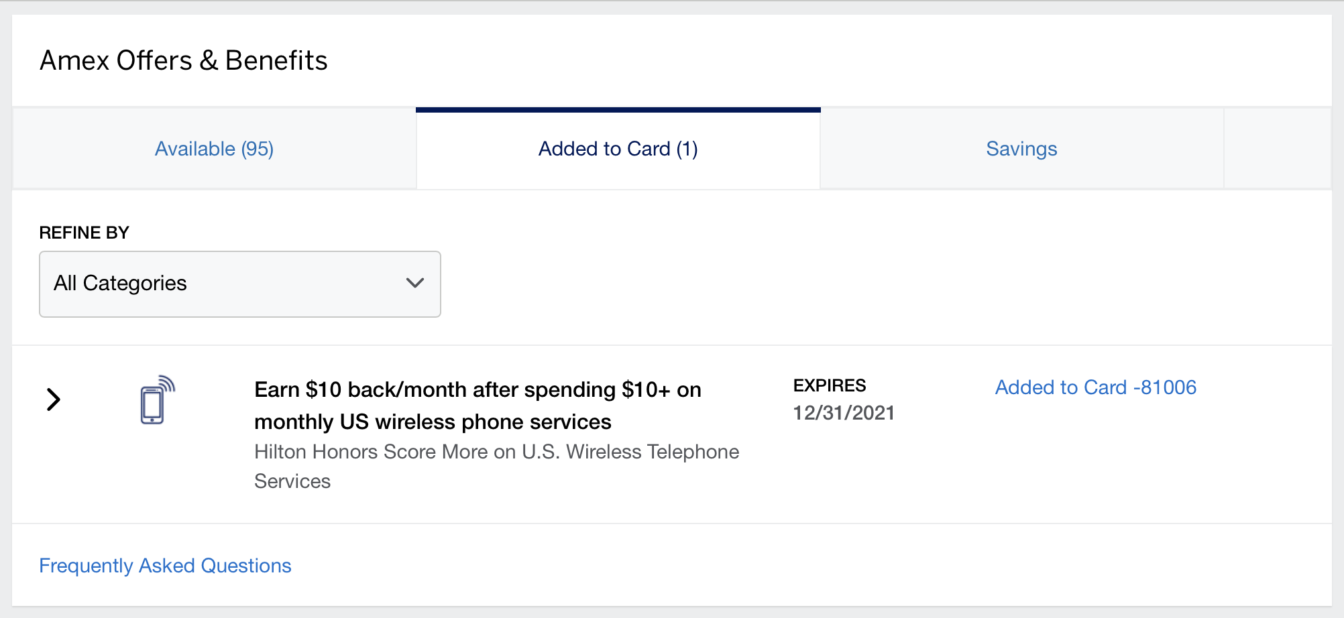Image resolution: width=1344 pixels, height=618 pixels.
Task: Select the Added to Card (1) tab
Action: pos(618,149)
